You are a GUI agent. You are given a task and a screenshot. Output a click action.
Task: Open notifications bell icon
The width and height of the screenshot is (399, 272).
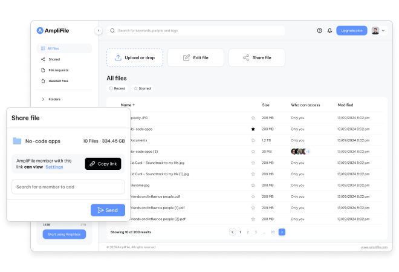click(x=329, y=30)
